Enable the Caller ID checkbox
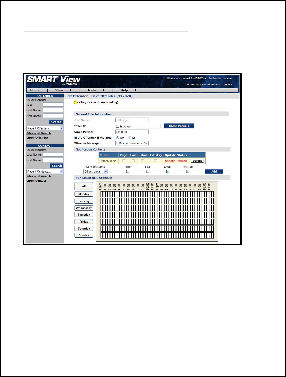The image size is (286, 377). coord(117,126)
